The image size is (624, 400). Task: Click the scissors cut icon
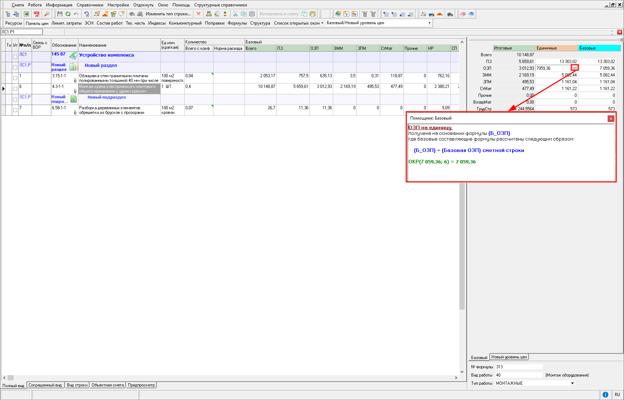click(235, 14)
